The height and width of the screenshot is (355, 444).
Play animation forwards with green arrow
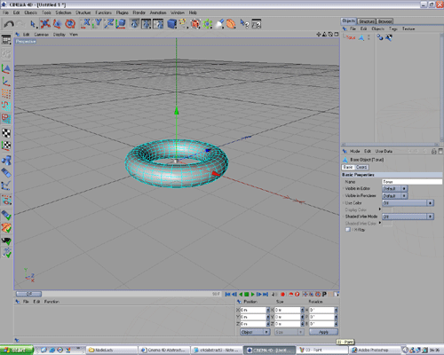coord(252,294)
